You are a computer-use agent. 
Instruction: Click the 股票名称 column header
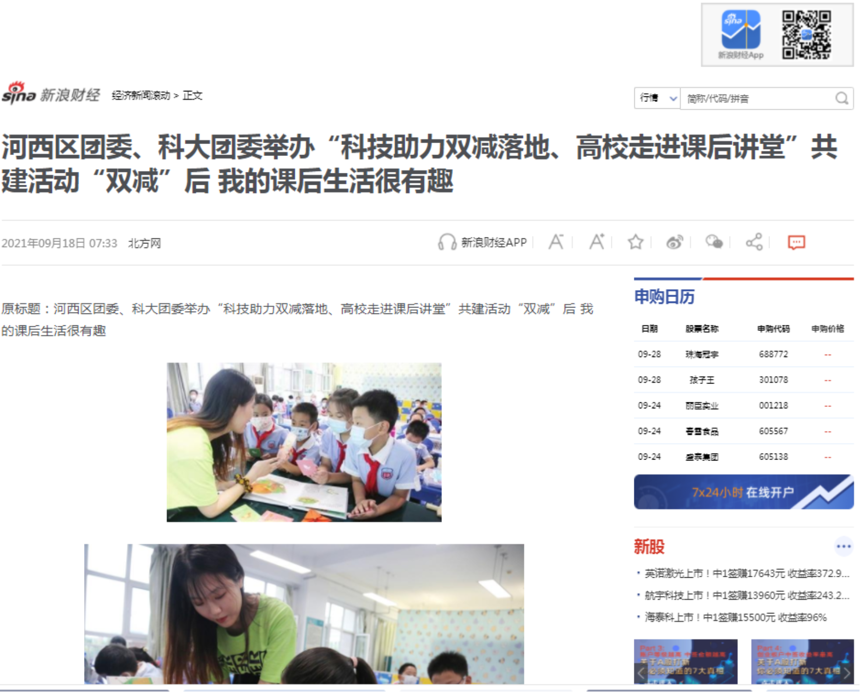[x=702, y=328]
